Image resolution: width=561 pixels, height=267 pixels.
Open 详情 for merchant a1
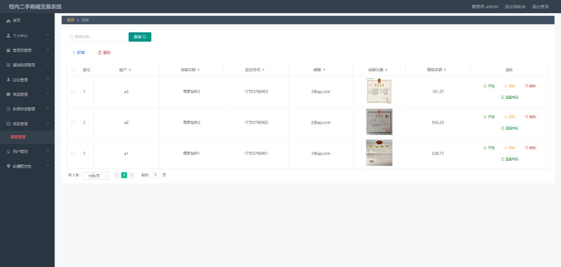point(489,148)
